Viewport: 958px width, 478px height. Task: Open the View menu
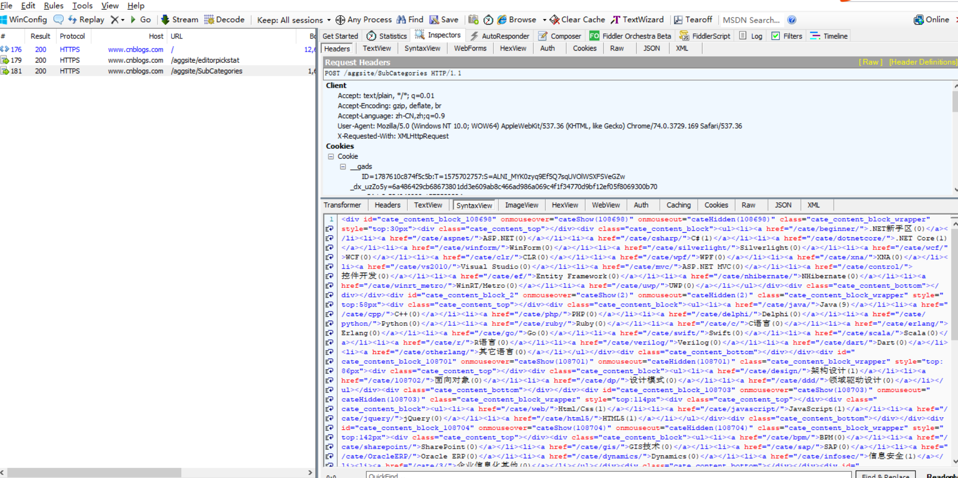110,6
